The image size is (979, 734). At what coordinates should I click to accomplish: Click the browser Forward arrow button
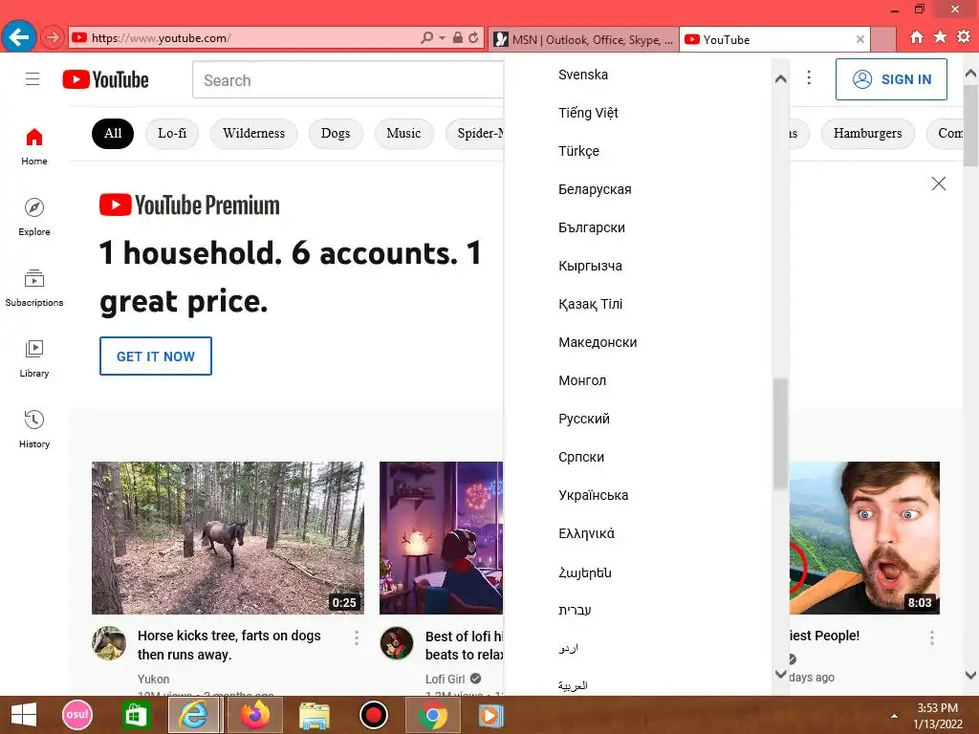coord(53,37)
